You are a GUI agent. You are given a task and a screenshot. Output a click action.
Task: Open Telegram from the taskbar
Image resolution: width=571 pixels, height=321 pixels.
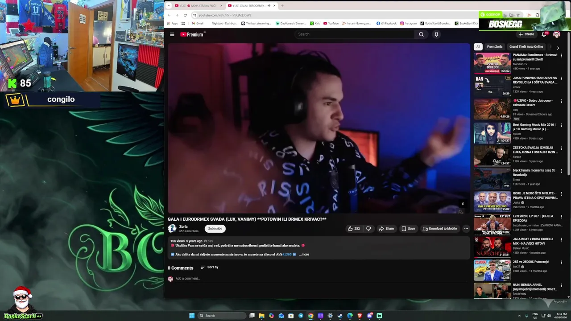click(301, 316)
